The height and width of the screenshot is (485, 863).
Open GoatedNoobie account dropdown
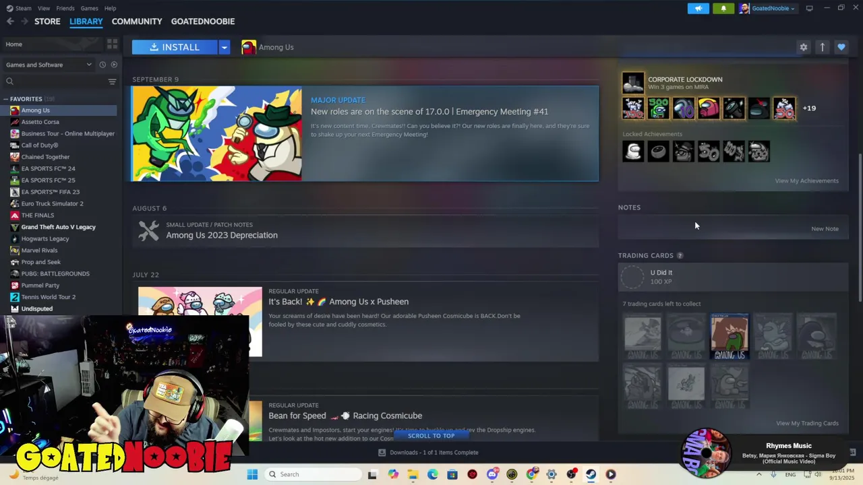767,8
